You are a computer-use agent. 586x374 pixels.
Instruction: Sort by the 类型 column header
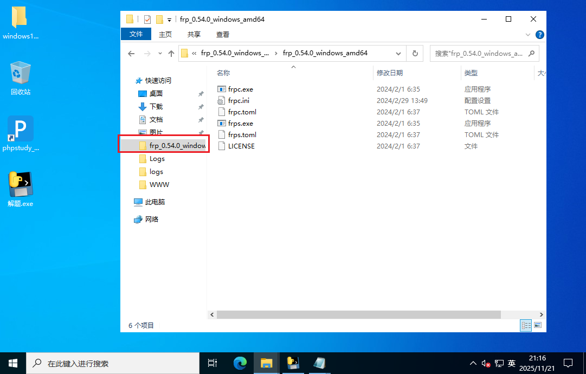coord(471,73)
